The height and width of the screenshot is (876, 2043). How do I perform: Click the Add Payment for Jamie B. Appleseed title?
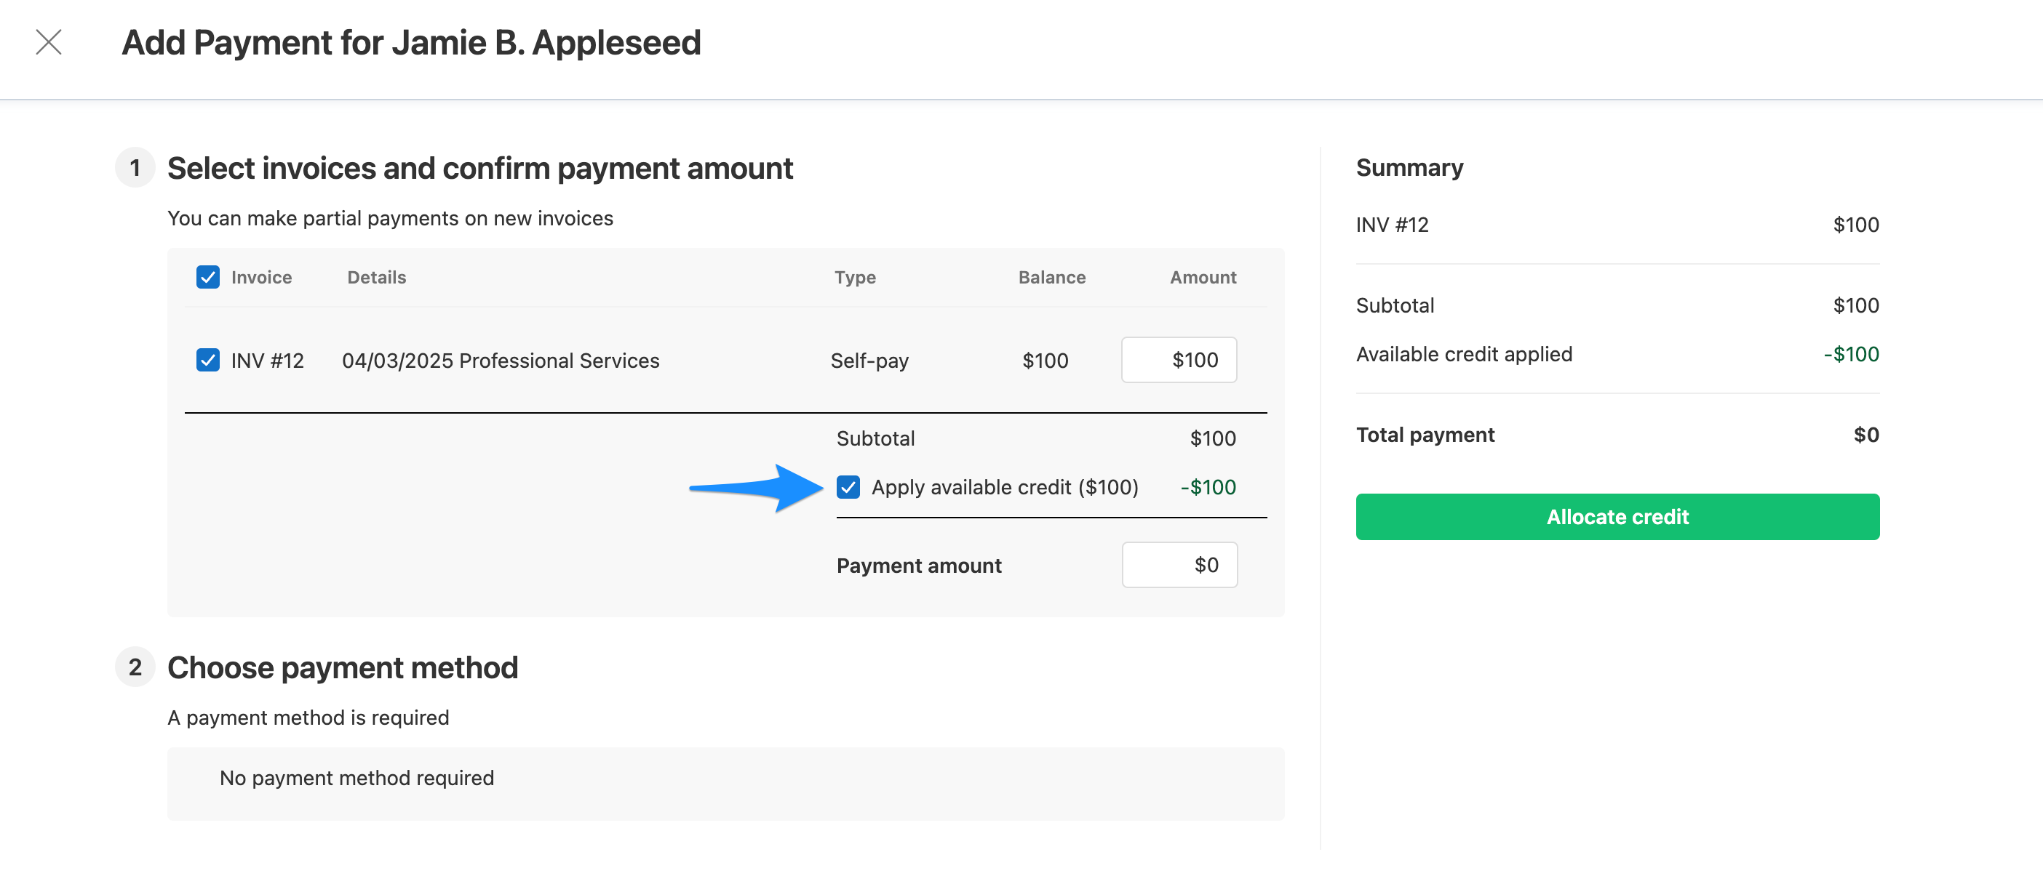pyautogui.click(x=411, y=43)
